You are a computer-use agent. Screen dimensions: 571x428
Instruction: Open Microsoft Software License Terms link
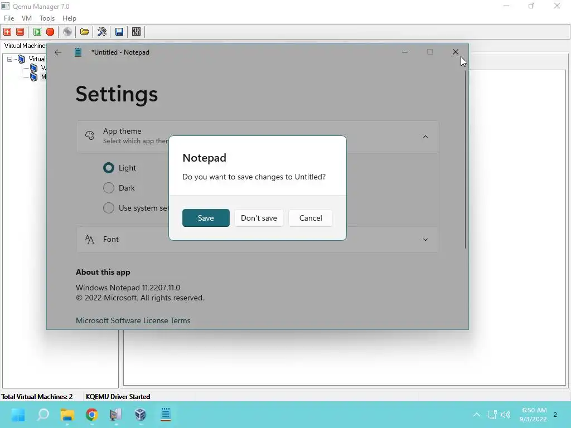tap(133, 320)
